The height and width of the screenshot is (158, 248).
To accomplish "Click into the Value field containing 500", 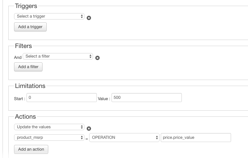I will coord(146,98).
